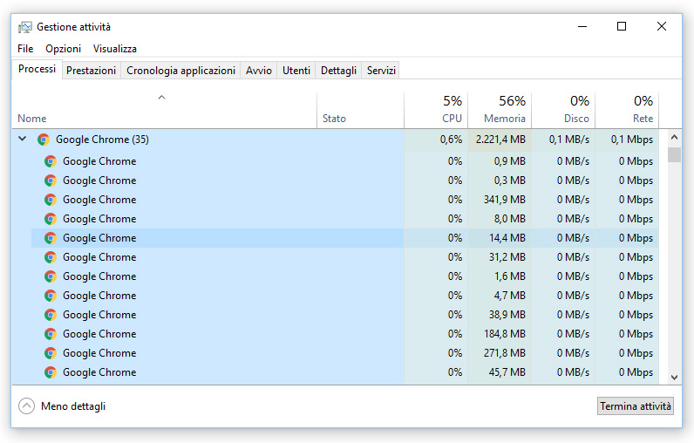The height and width of the screenshot is (443, 694).
Task: Open the Visualizza menu
Action: click(x=115, y=49)
